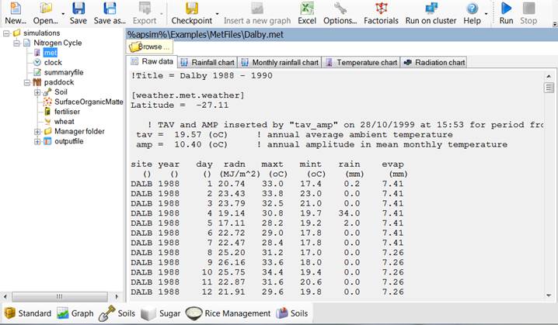This screenshot has height=325, width=558.
Task: Click raw data scrollbar up arrow
Action: [x=549, y=76]
